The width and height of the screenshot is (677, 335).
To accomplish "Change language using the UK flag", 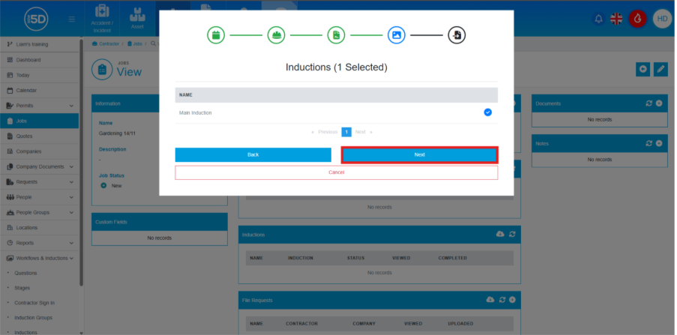I will (616, 19).
